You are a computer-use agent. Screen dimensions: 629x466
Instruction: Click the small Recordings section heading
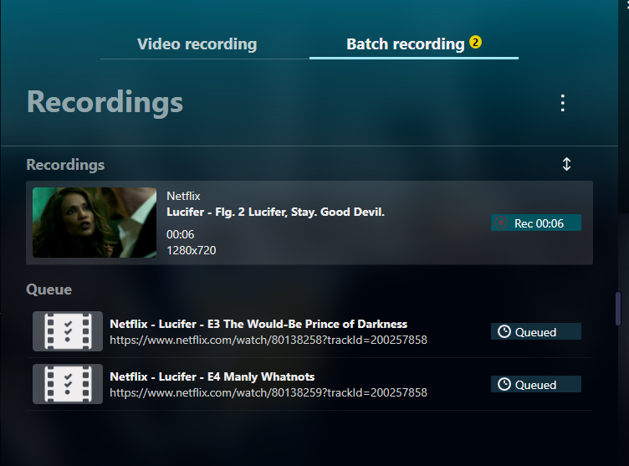click(65, 165)
